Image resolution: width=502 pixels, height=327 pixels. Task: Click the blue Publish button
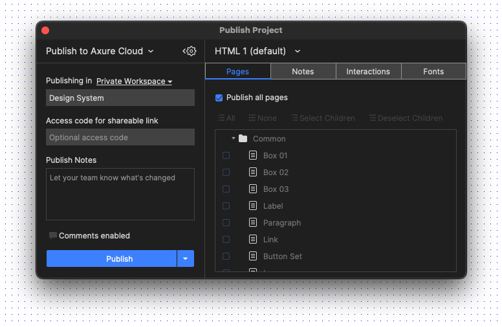click(x=111, y=258)
